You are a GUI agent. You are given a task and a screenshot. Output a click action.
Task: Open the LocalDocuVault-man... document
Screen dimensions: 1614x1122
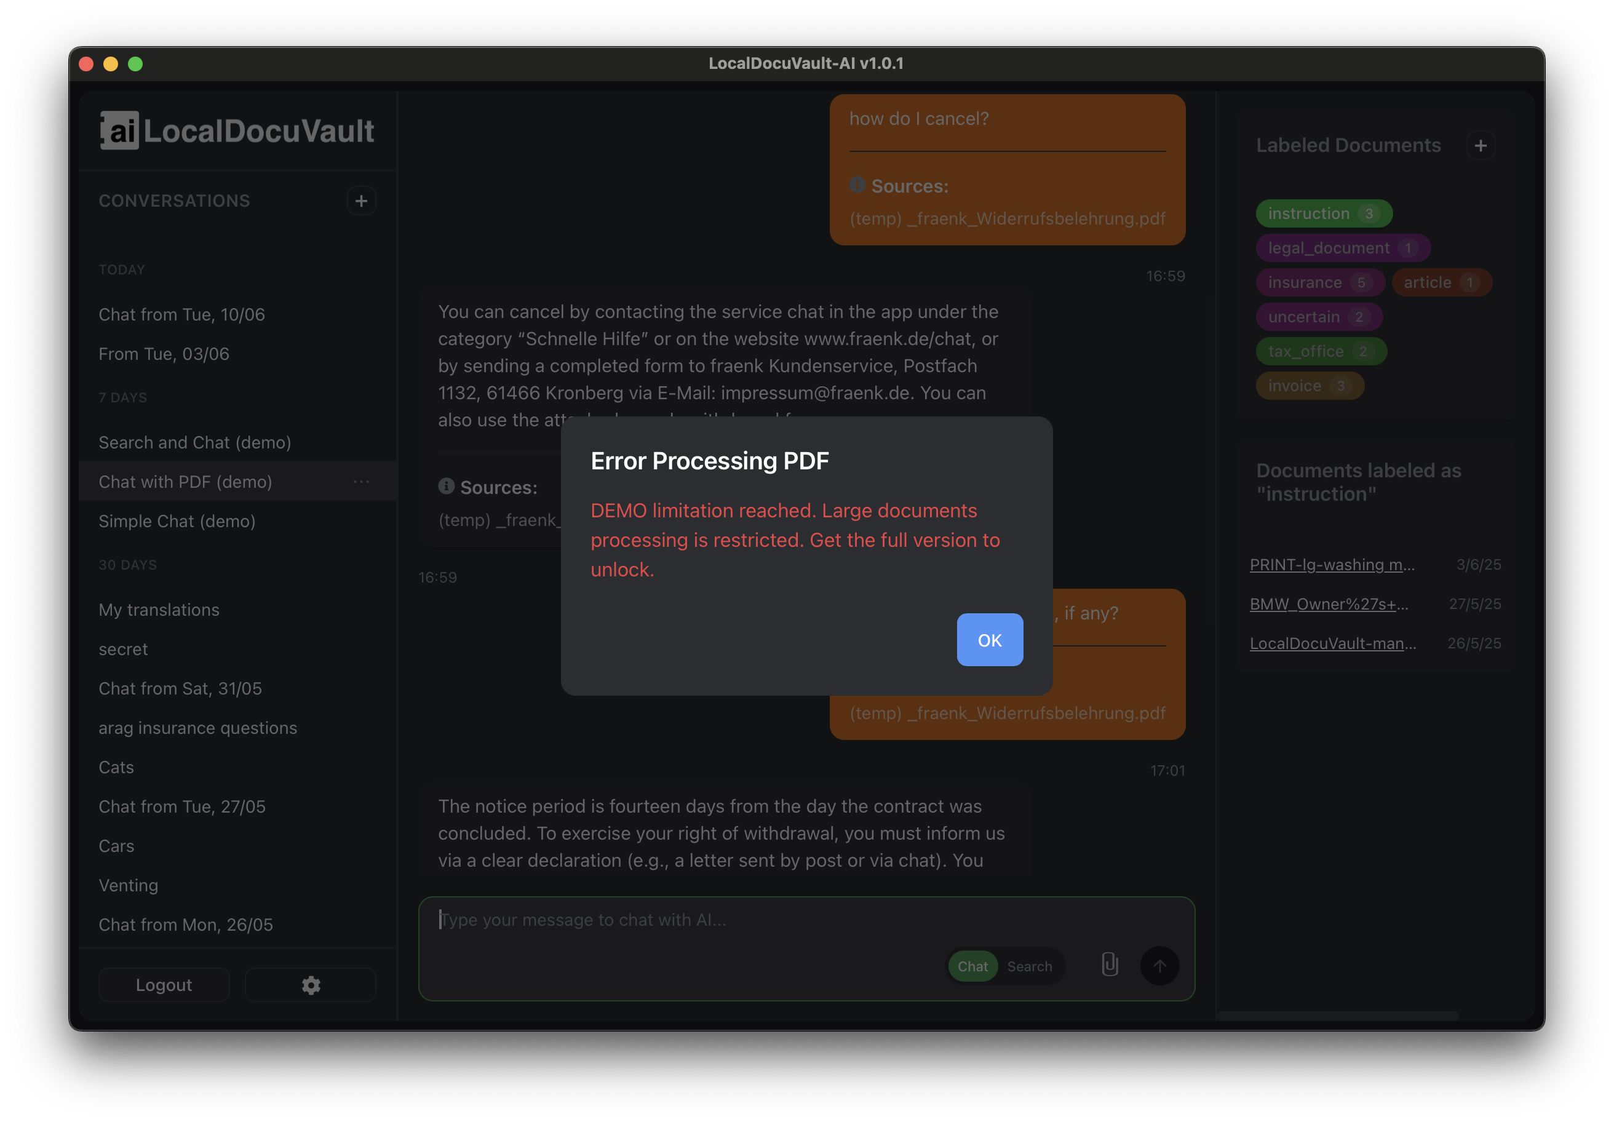coord(1333,643)
